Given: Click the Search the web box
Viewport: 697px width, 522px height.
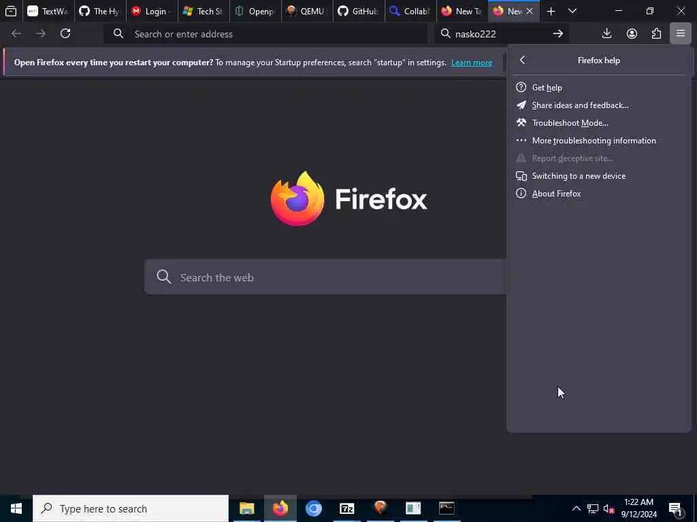Looking at the screenshot, I should [325, 277].
